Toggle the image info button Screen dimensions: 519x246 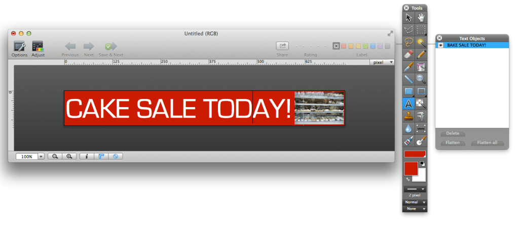coord(87,157)
